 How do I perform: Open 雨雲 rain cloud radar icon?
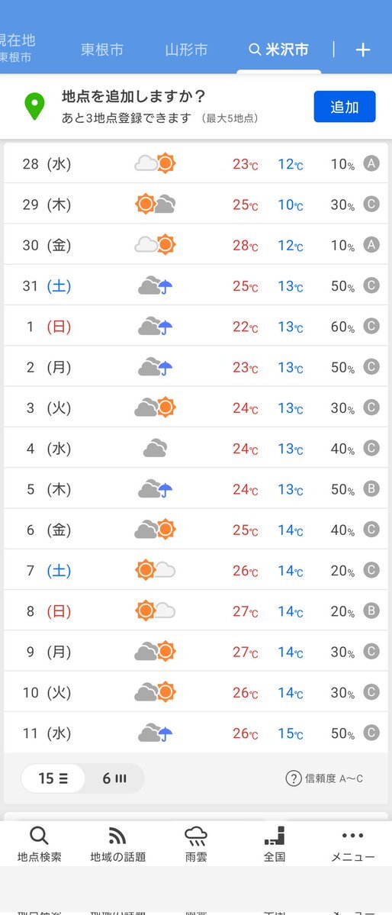[196, 836]
